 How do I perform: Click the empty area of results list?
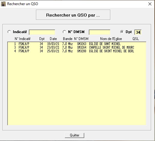[x=77, y=89]
